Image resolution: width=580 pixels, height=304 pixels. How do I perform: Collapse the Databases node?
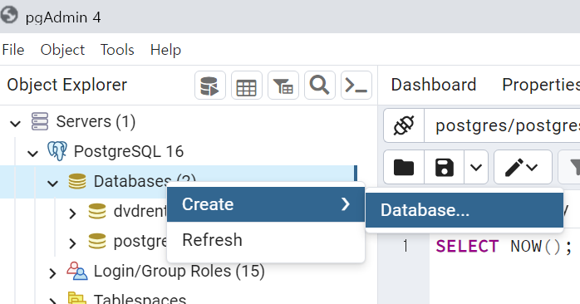coord(53,183)
